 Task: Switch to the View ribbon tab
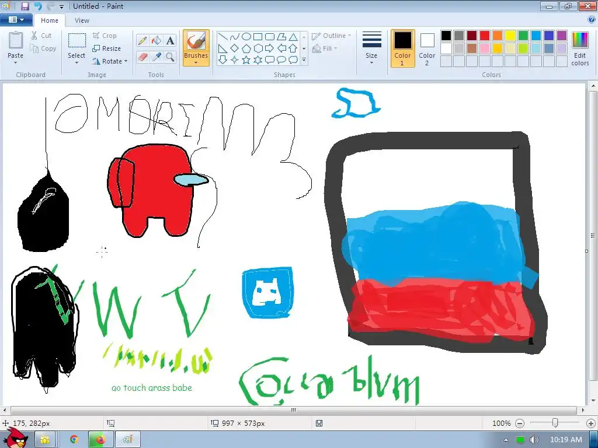(82, 20)
